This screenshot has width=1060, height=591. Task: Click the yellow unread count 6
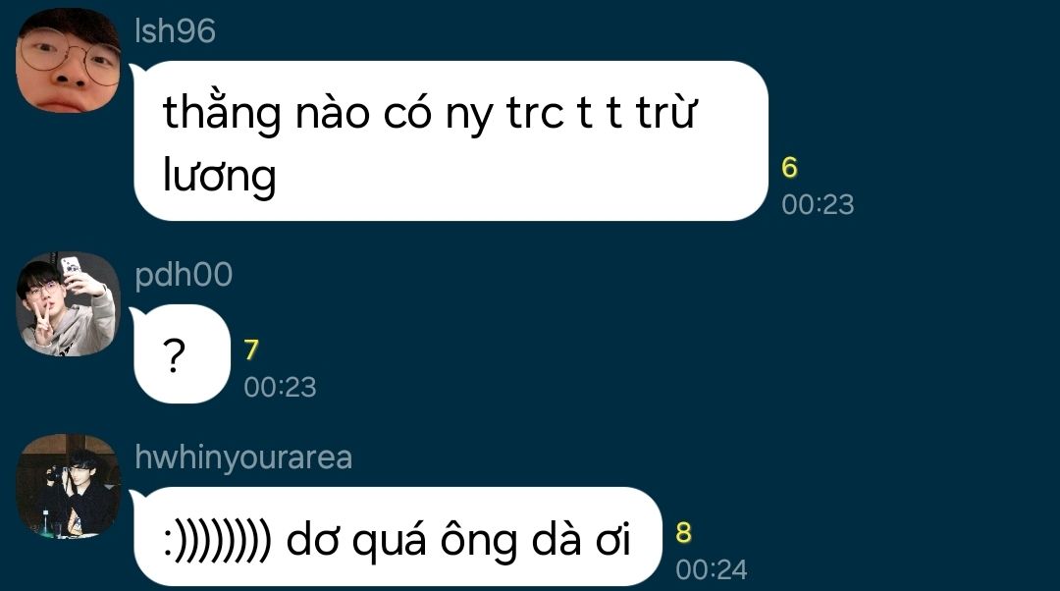tap(789, 168)
